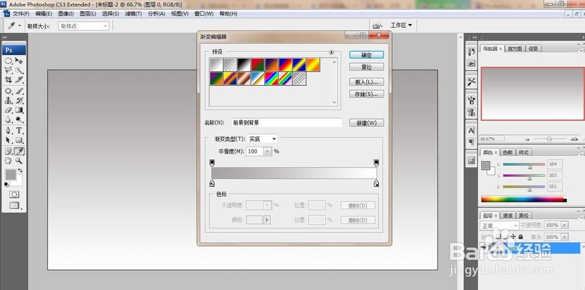Viewport: 585px width, 290px height.
Task: Select the Notes tool
Action: pos(8,151)
